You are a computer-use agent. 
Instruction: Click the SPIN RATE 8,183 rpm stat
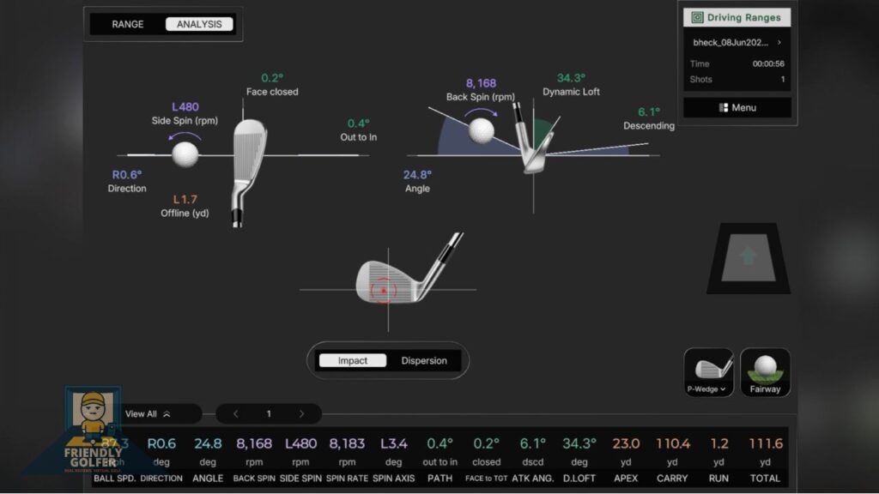pyautogui.click(x=347, y=460)
